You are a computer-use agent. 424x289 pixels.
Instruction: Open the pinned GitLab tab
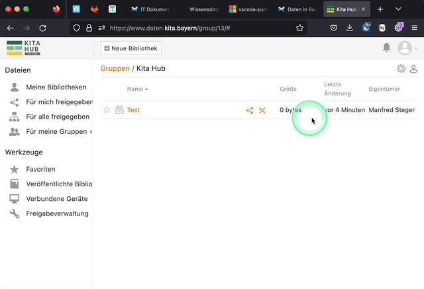click(x=94, y=9)
